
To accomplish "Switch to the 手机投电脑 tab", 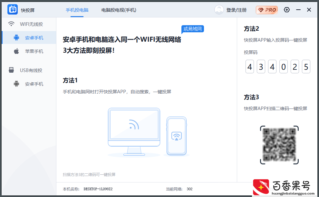I will point(77,10).
